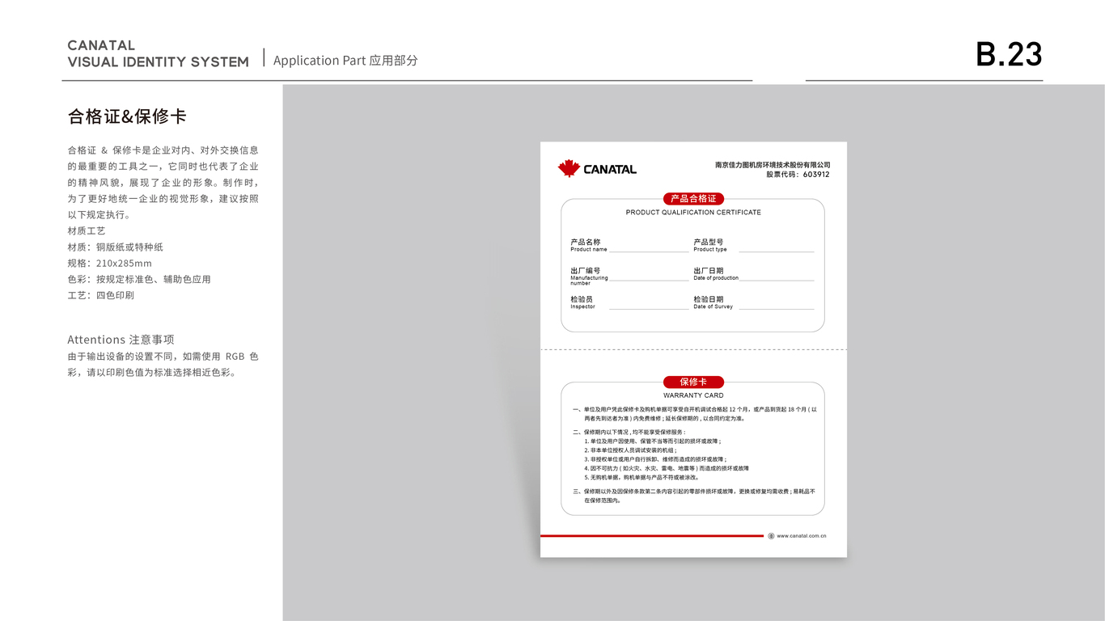Click item 4. 因不可抗力 clause
The width and height of the screenshot is (1105, 621).
point(667,468)
